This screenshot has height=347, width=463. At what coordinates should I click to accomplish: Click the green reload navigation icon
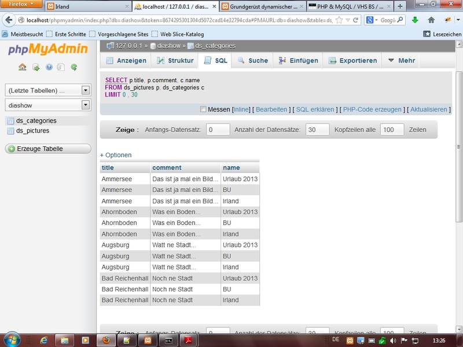tap(74, 67)
